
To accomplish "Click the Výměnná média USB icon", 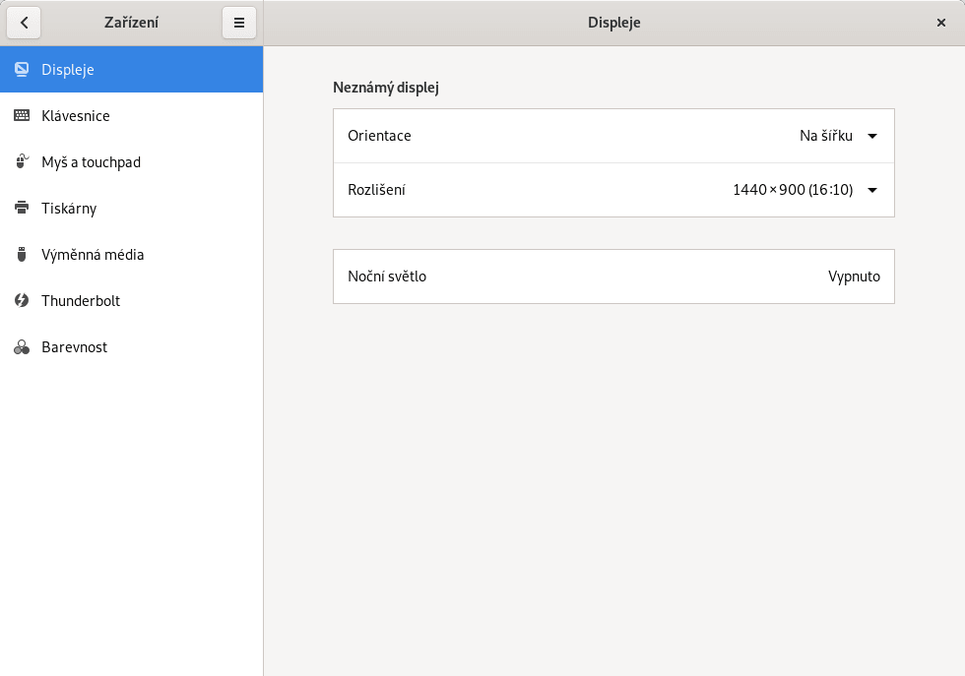I will click(x=22, y=255).
